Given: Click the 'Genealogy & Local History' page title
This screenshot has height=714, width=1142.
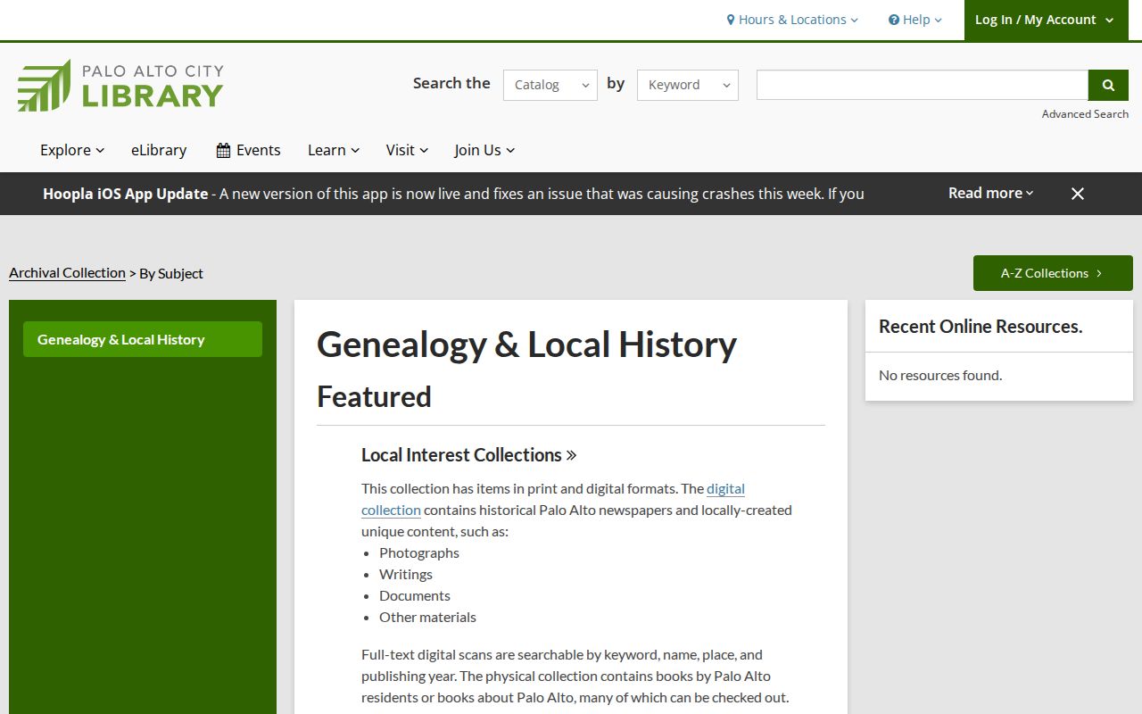Looking at the screenshot, I should [526, 345].
